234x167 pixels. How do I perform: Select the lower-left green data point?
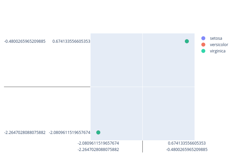click(98, 133)
